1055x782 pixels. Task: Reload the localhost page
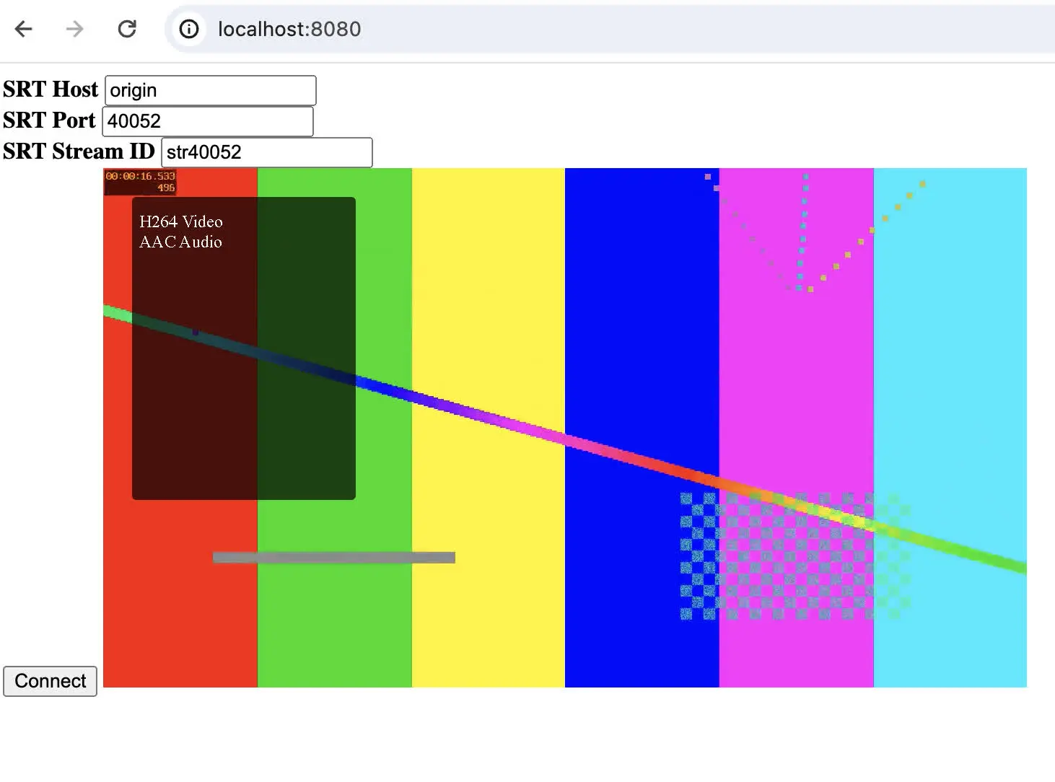(127, 29)
